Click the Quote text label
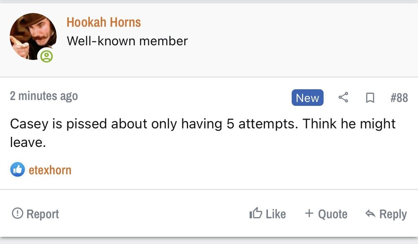The height and width of the screenshot is (244, 418). (333, 214)
